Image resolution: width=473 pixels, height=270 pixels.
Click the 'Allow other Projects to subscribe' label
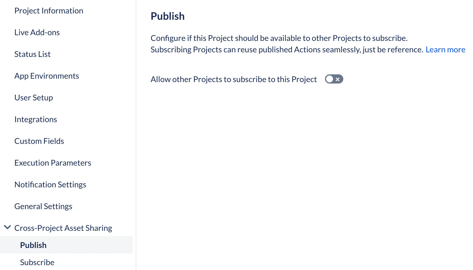click(x=234, y=80)
